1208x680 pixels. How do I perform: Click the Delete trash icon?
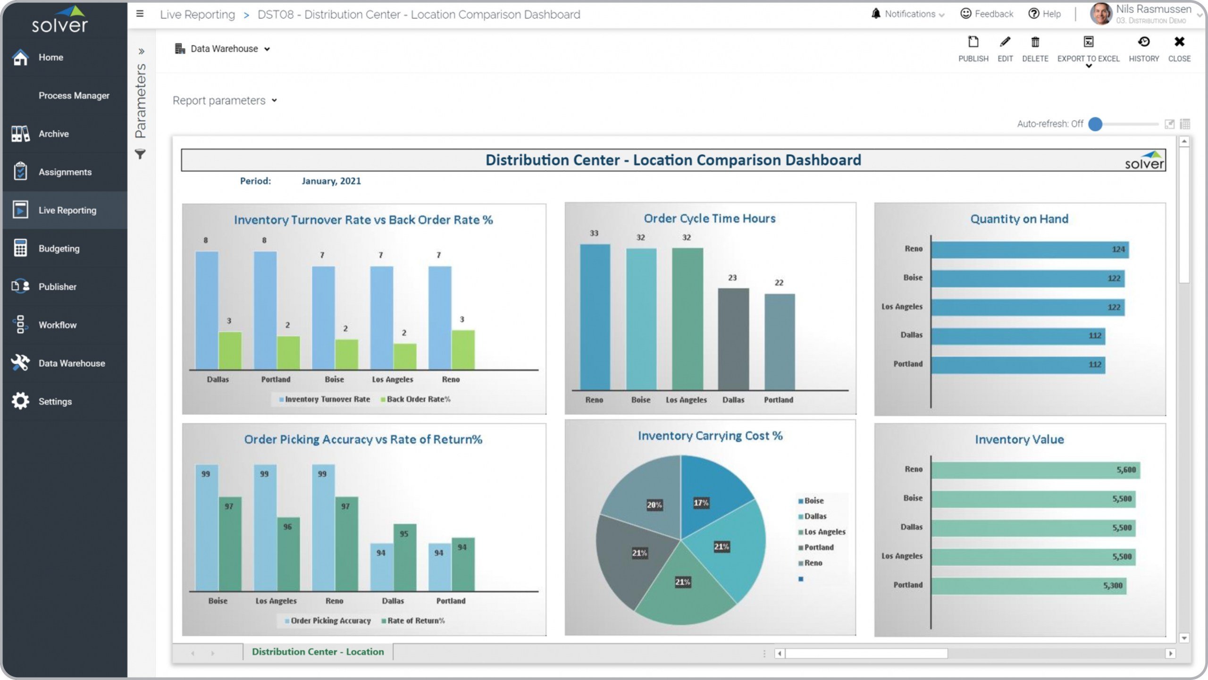point(1035,42)
